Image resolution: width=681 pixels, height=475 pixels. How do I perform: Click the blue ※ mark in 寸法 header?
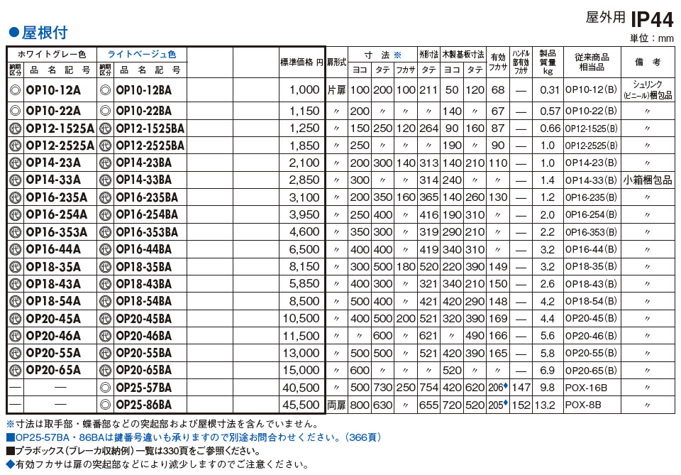[397, 54]
